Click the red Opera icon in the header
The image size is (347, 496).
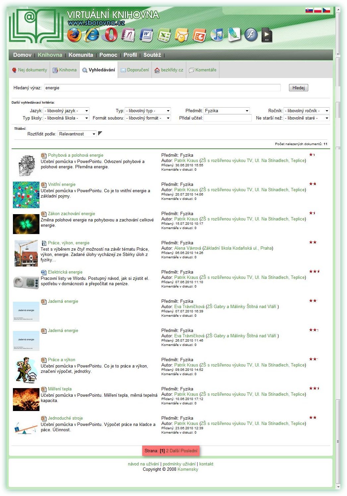(x=110, y=35)
